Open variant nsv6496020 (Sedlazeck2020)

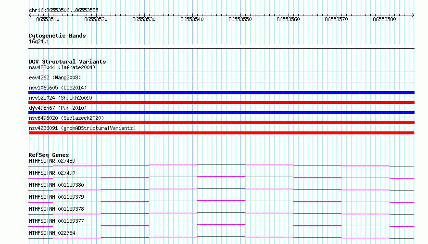click(66, 118)
